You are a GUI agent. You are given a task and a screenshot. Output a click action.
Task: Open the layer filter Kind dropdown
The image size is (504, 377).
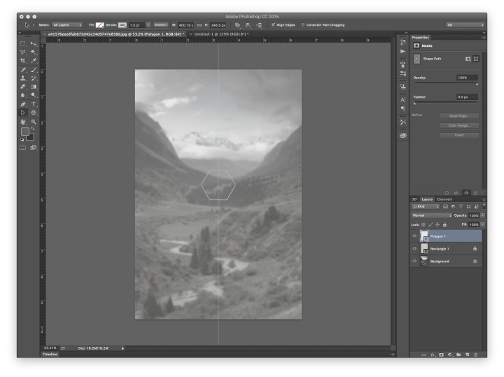click(426, 206)
